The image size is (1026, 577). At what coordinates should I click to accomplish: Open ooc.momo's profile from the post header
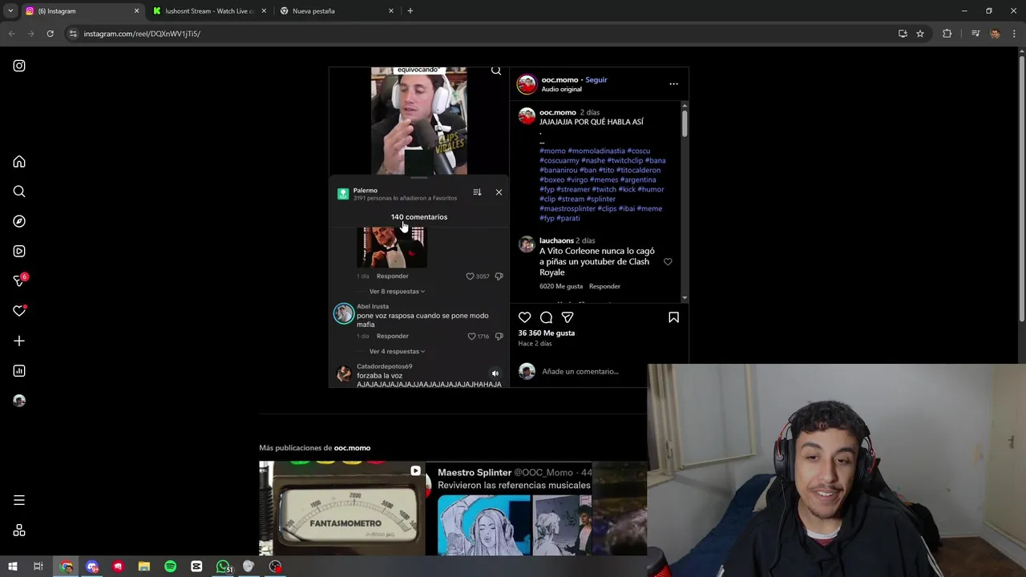tap(559, 79)
